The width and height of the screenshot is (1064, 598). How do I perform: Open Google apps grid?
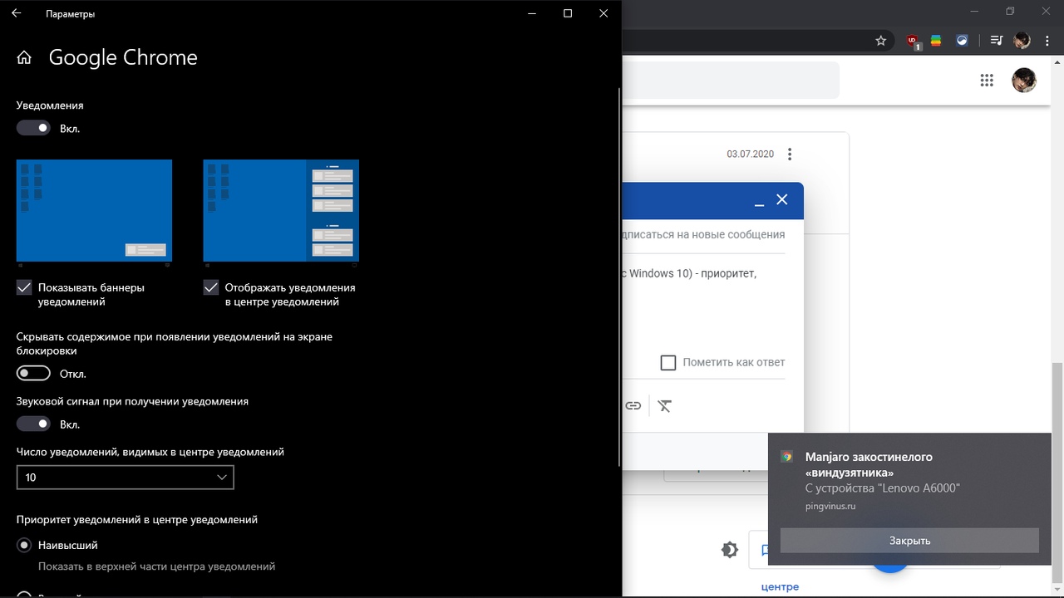987,80
